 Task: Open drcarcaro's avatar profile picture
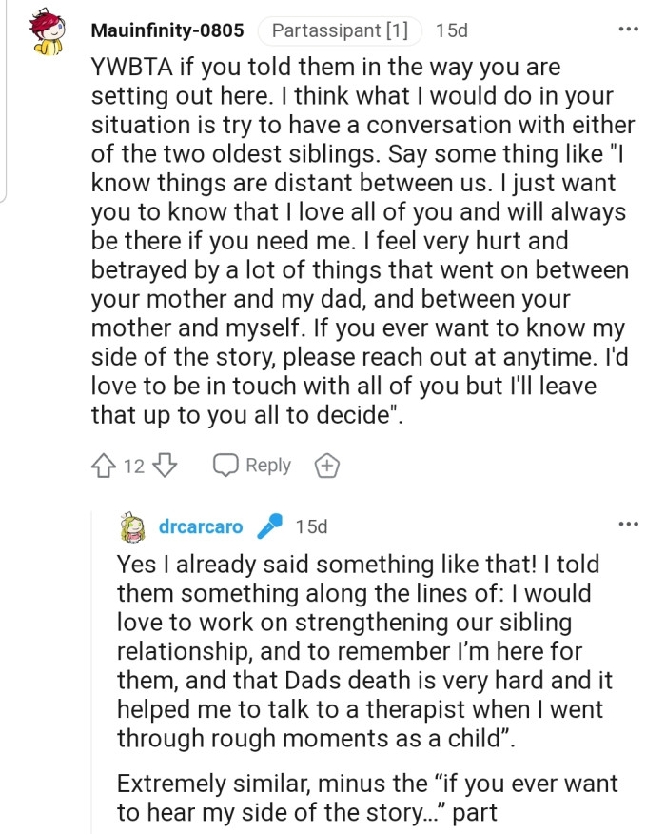132,526
